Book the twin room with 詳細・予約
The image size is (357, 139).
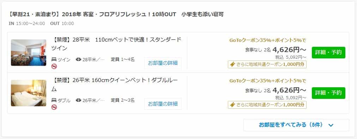click(328, 52)
